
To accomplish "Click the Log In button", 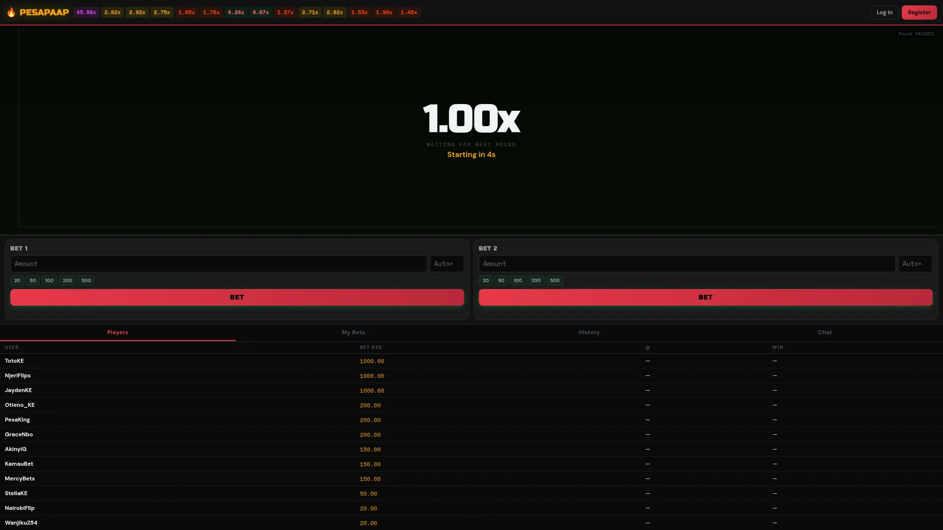I will 885,12.
